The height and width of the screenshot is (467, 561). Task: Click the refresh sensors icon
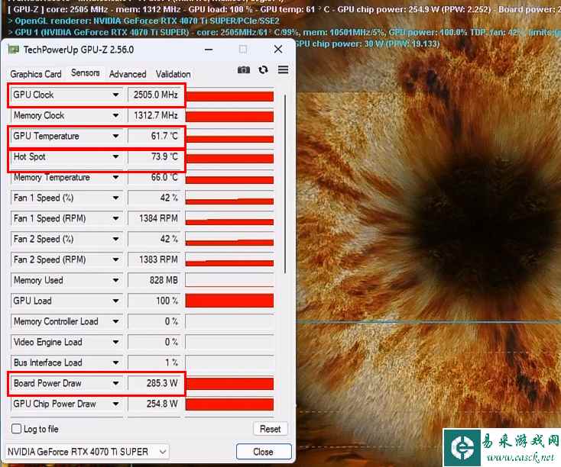coord(264,69)
